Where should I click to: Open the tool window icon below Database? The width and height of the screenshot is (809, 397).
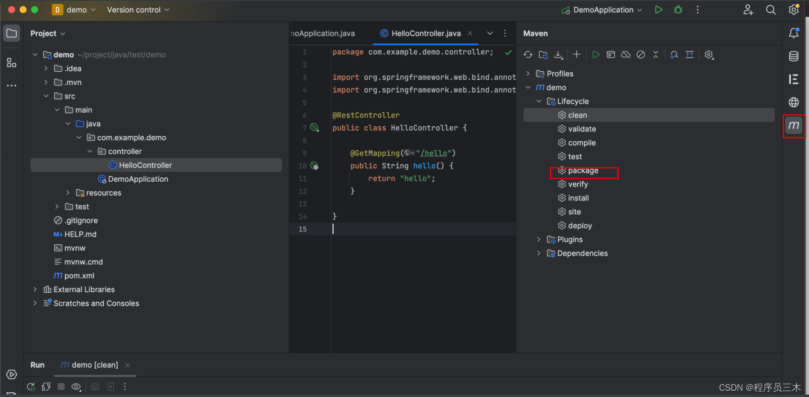(x=794, y=79)
